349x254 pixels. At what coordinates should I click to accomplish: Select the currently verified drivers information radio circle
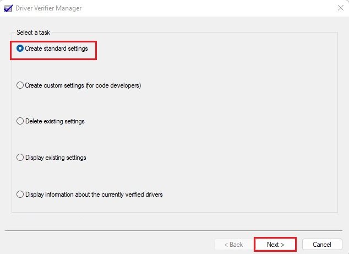20,194
